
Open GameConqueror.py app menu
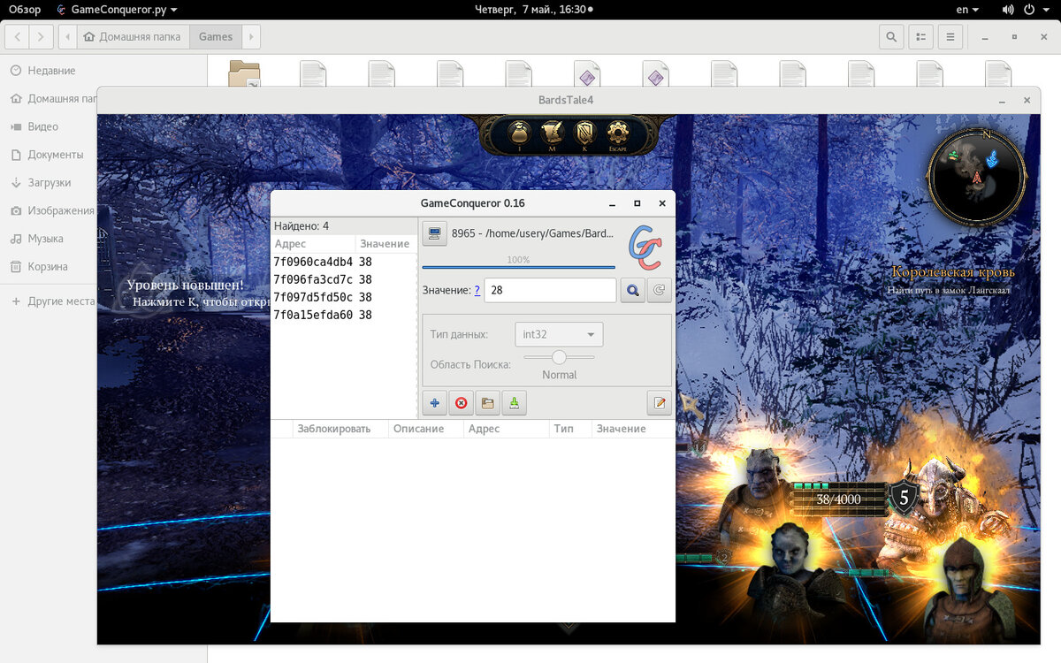116,10
